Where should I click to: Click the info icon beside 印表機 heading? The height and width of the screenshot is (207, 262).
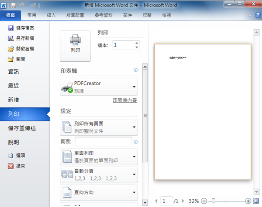pos(136,70)
